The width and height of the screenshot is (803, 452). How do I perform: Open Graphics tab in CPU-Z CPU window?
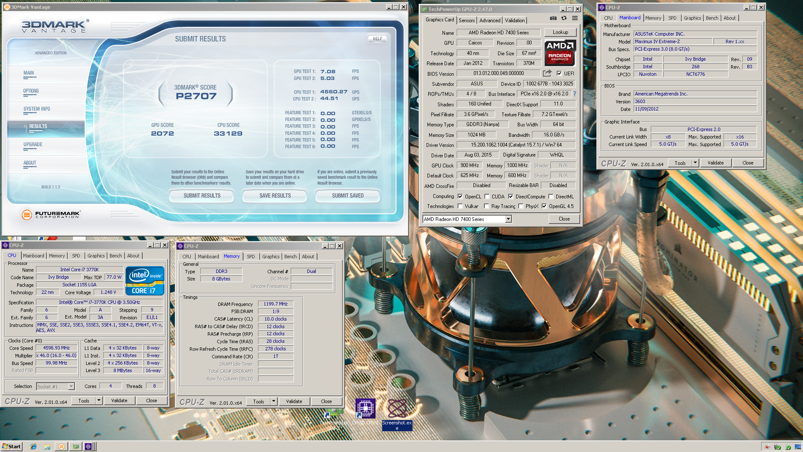tap(96, 256)
